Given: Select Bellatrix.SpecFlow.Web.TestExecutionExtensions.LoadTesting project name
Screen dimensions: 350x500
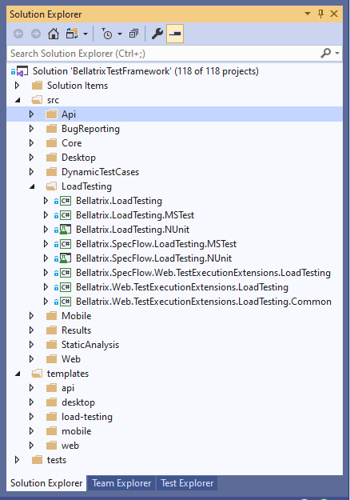Looking at the screenshot, I should point(203,273).
